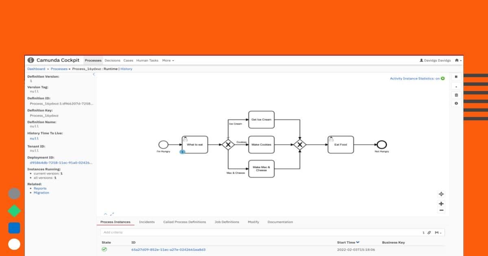Screen dimensions: 488x256
Task: Click the Definition ID value text
Action: pos(61,104)
